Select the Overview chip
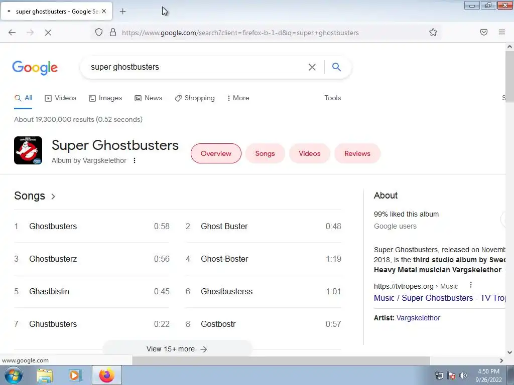This screenshot has height=385, width=514. point(216,153)
